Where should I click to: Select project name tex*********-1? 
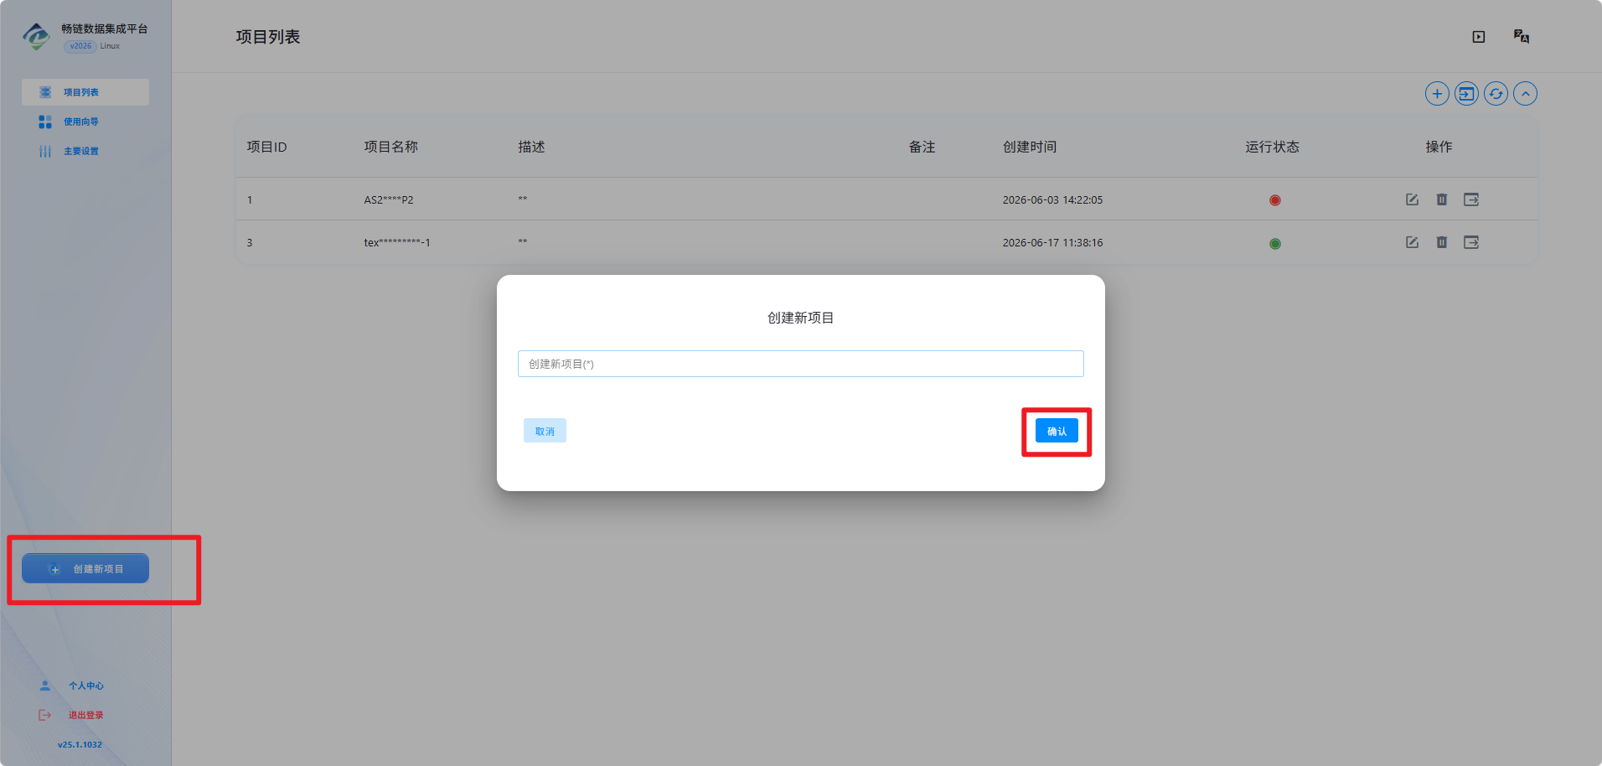tap(397, 242)
